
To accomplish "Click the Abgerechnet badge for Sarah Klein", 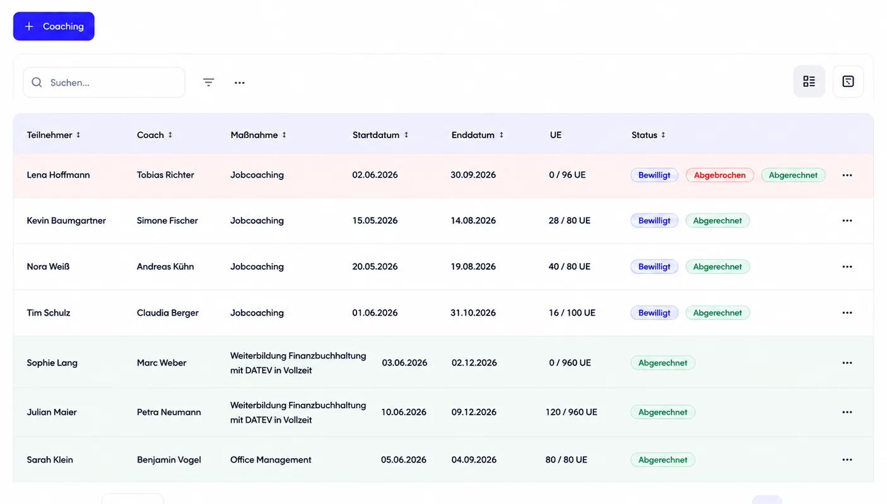I will [662, 460].
